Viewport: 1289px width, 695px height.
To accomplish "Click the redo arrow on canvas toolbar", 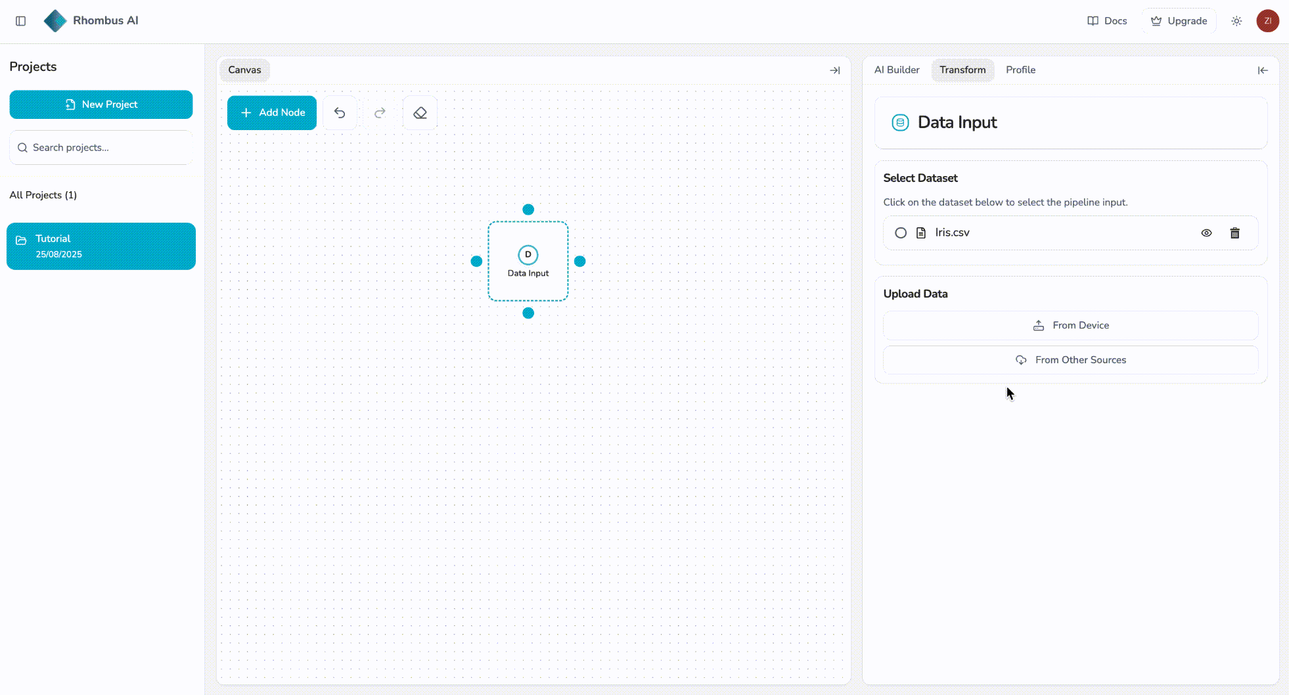I will pos(380,113).
